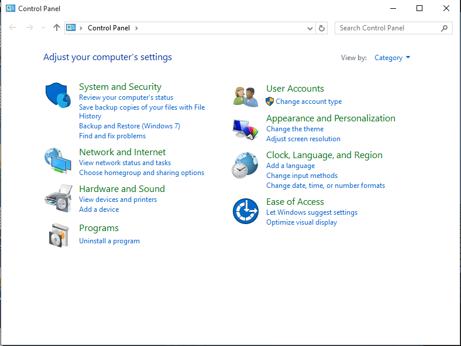Viewport: 461px width, 346px height.
Task: Click the System and Security shield icon
Action: [58, 95]
